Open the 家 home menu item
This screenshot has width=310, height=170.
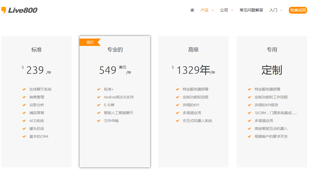(192, 10)
